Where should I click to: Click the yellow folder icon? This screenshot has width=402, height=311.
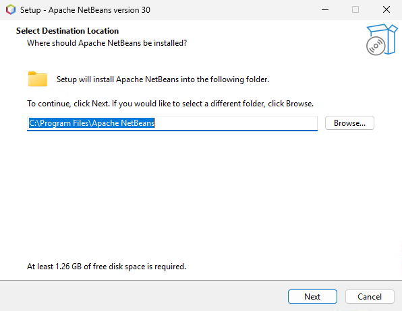(x=38, y=79)
